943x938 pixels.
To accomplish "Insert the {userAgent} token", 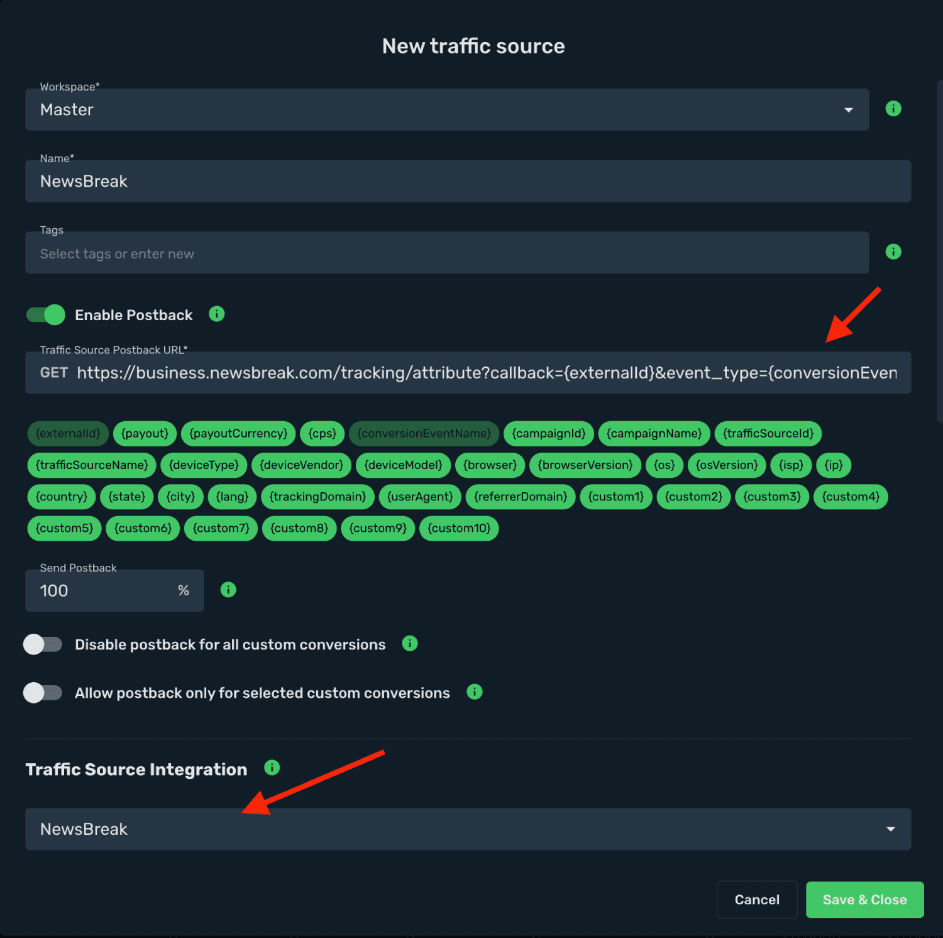I will coord(420,497).
